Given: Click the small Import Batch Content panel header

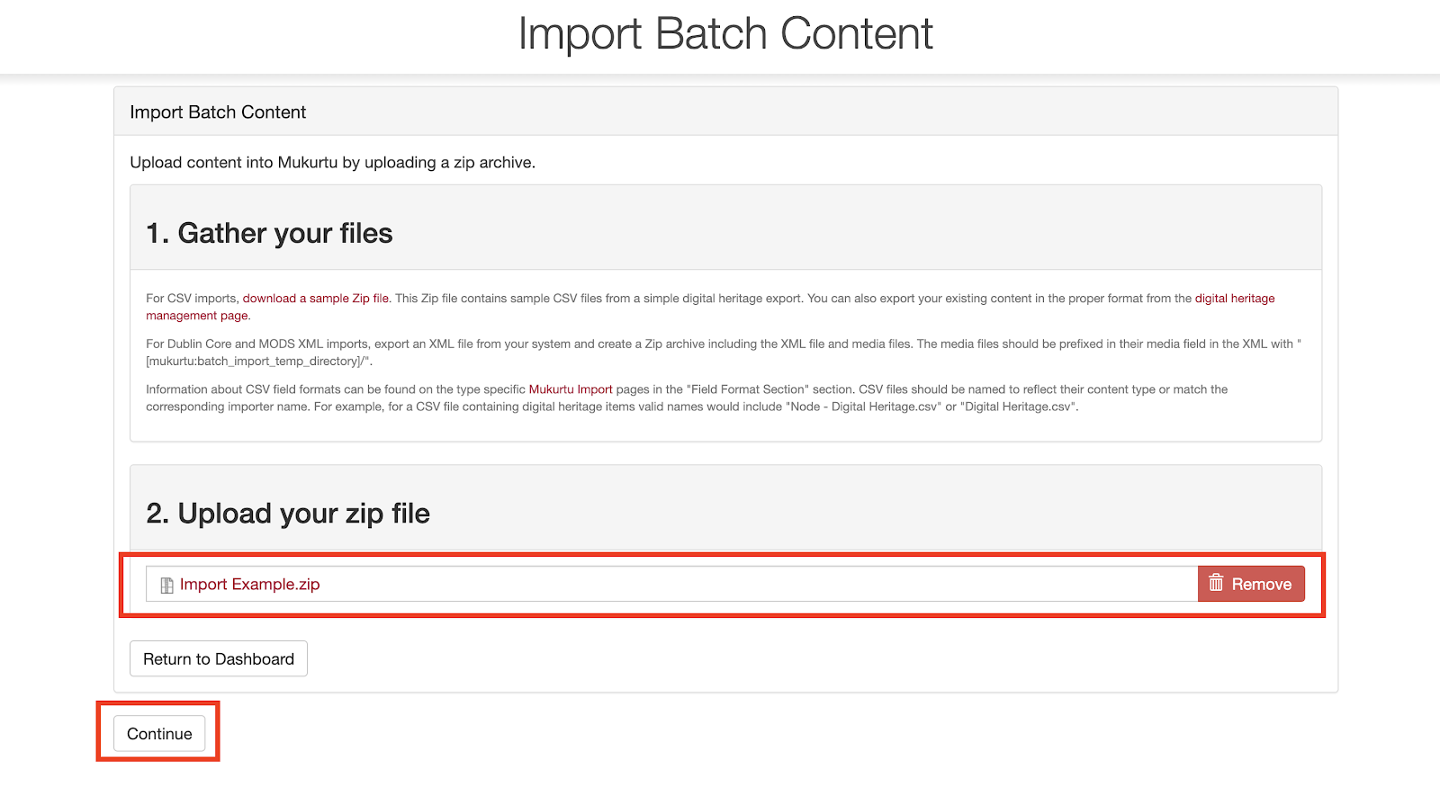Looking at the screenshot, I should (218, 112).
